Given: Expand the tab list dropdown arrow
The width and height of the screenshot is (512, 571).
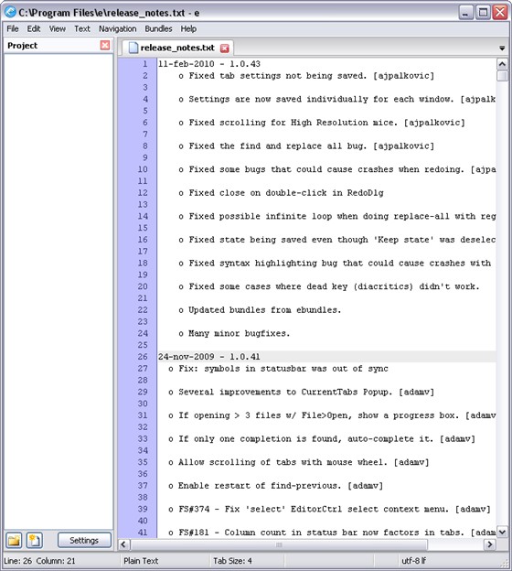Looking at the screenshot, I should 502,48.
